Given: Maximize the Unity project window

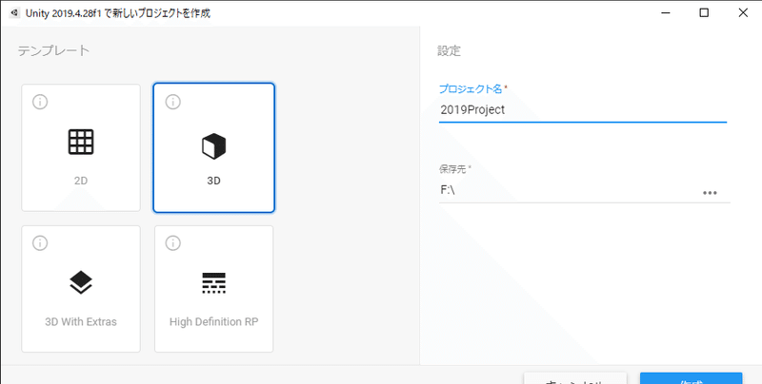Looking at the screenshot, I should 704,13.
